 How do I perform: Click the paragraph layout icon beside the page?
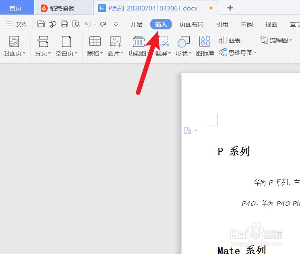(188, 130)
